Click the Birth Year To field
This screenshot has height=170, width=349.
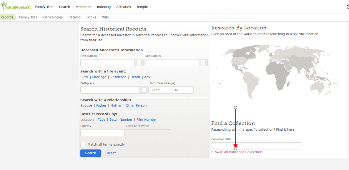tap(183, 90)
